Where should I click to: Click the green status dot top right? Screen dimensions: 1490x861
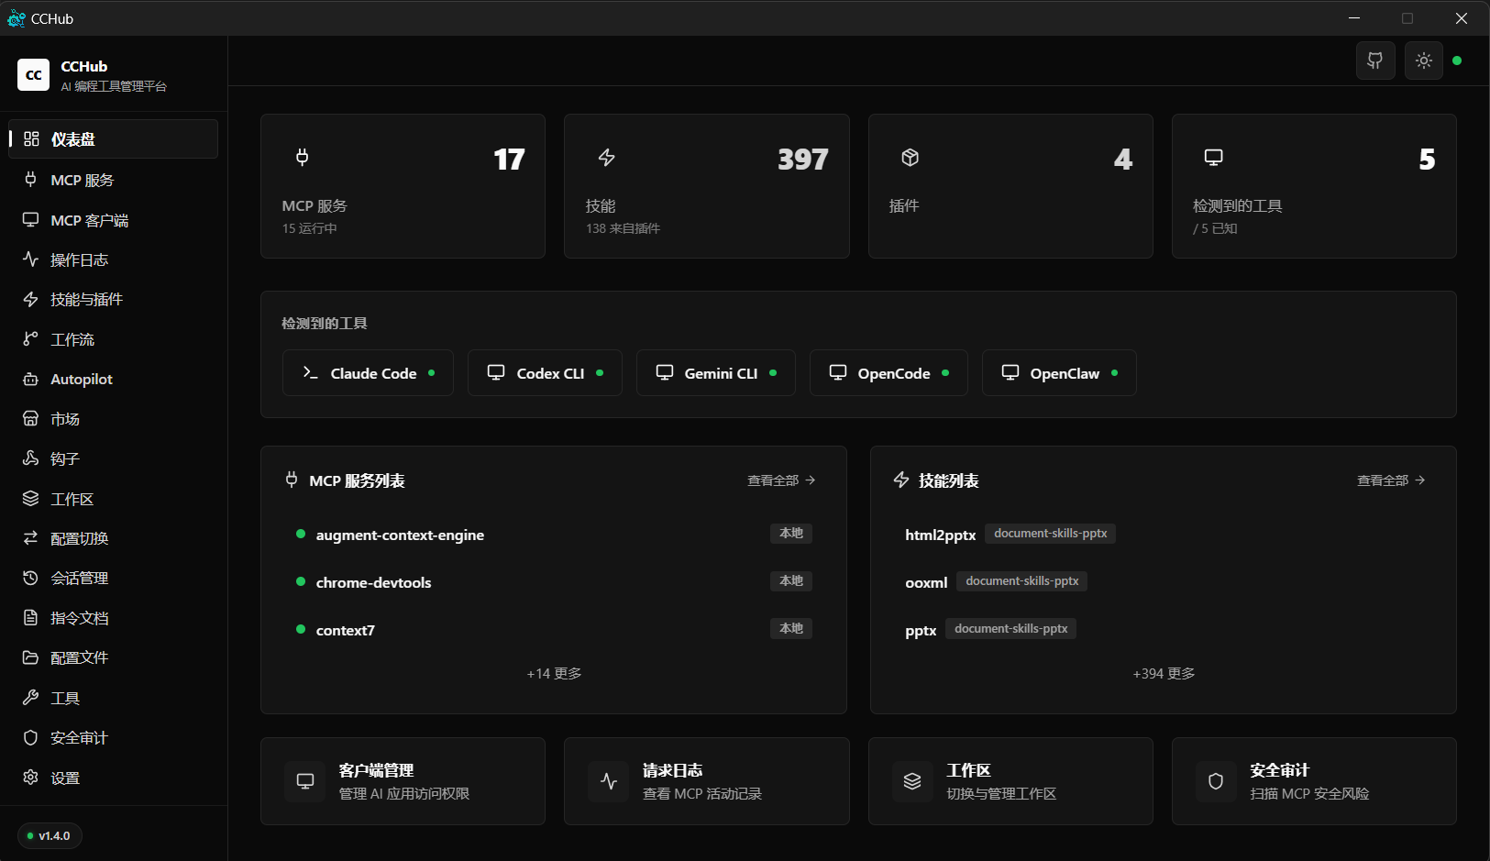(x=1458, y=60)
